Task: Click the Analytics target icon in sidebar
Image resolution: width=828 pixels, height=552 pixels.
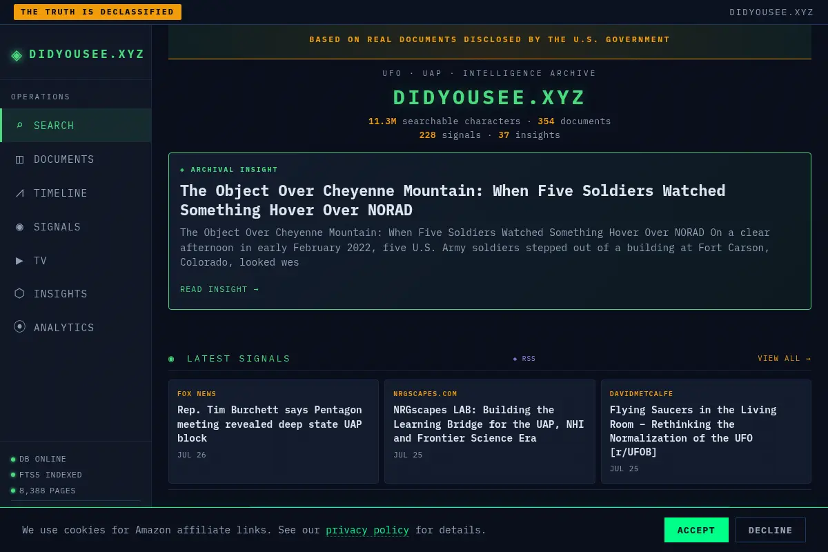Action: coord(19,327)
